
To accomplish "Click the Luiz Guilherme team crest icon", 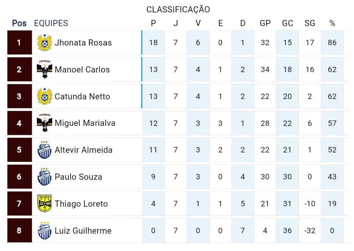I will [x=44, y=230].
